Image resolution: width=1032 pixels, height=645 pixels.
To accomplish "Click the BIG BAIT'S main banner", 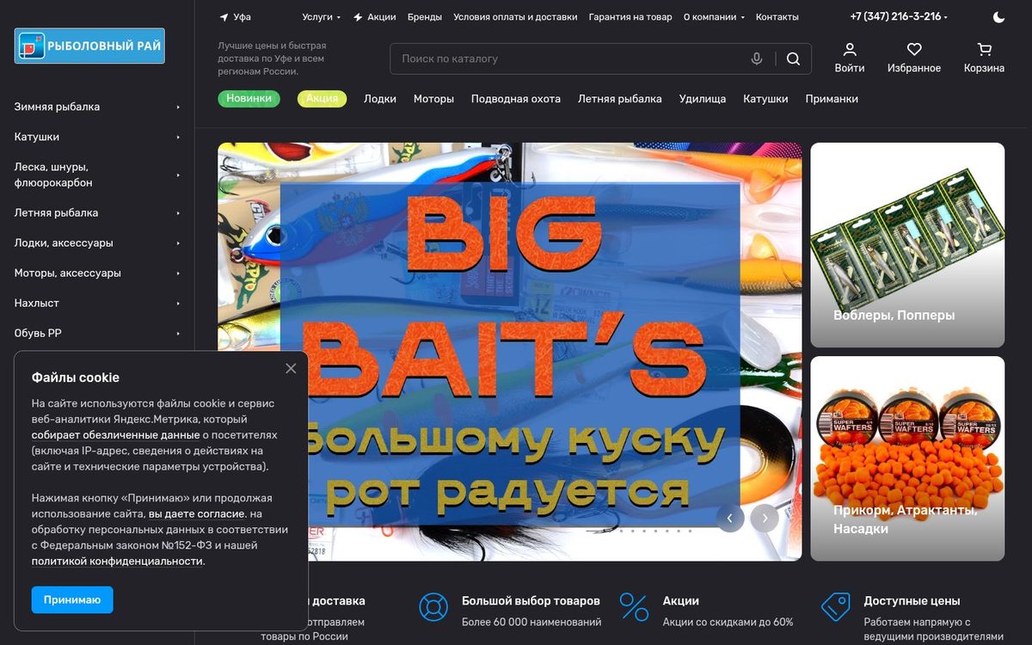I will 510,352.
